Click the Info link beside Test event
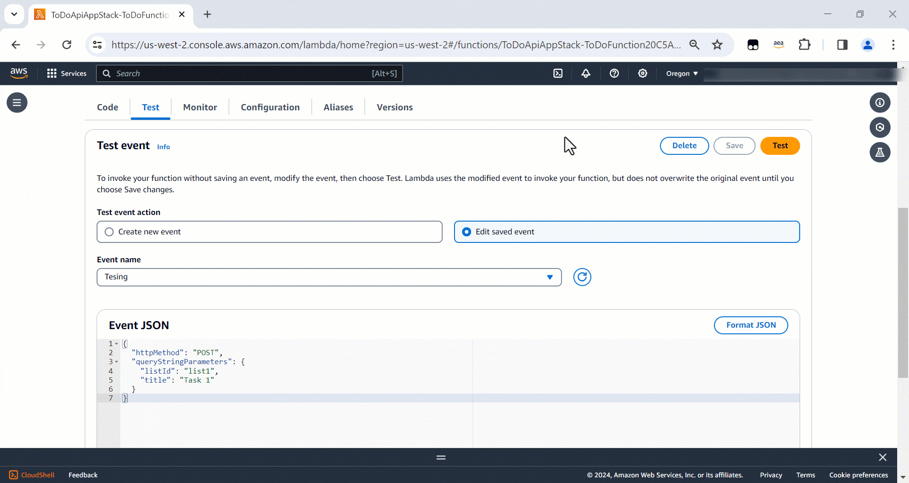The width and height of the screenshot is (909, 483). (x=163, y=147)
